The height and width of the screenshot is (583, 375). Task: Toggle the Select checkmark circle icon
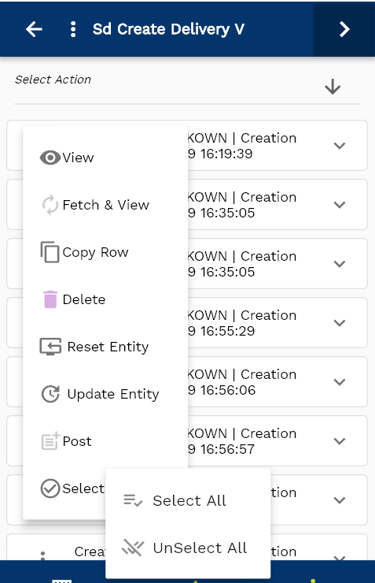[x=50, y=488]
